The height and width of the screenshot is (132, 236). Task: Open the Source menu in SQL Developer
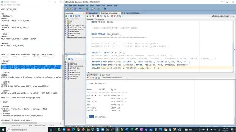[x=92, y=5]
